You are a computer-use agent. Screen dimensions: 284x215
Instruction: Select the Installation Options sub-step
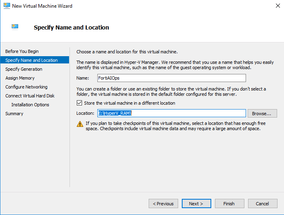pyautogui.click(x=30, y=105)
